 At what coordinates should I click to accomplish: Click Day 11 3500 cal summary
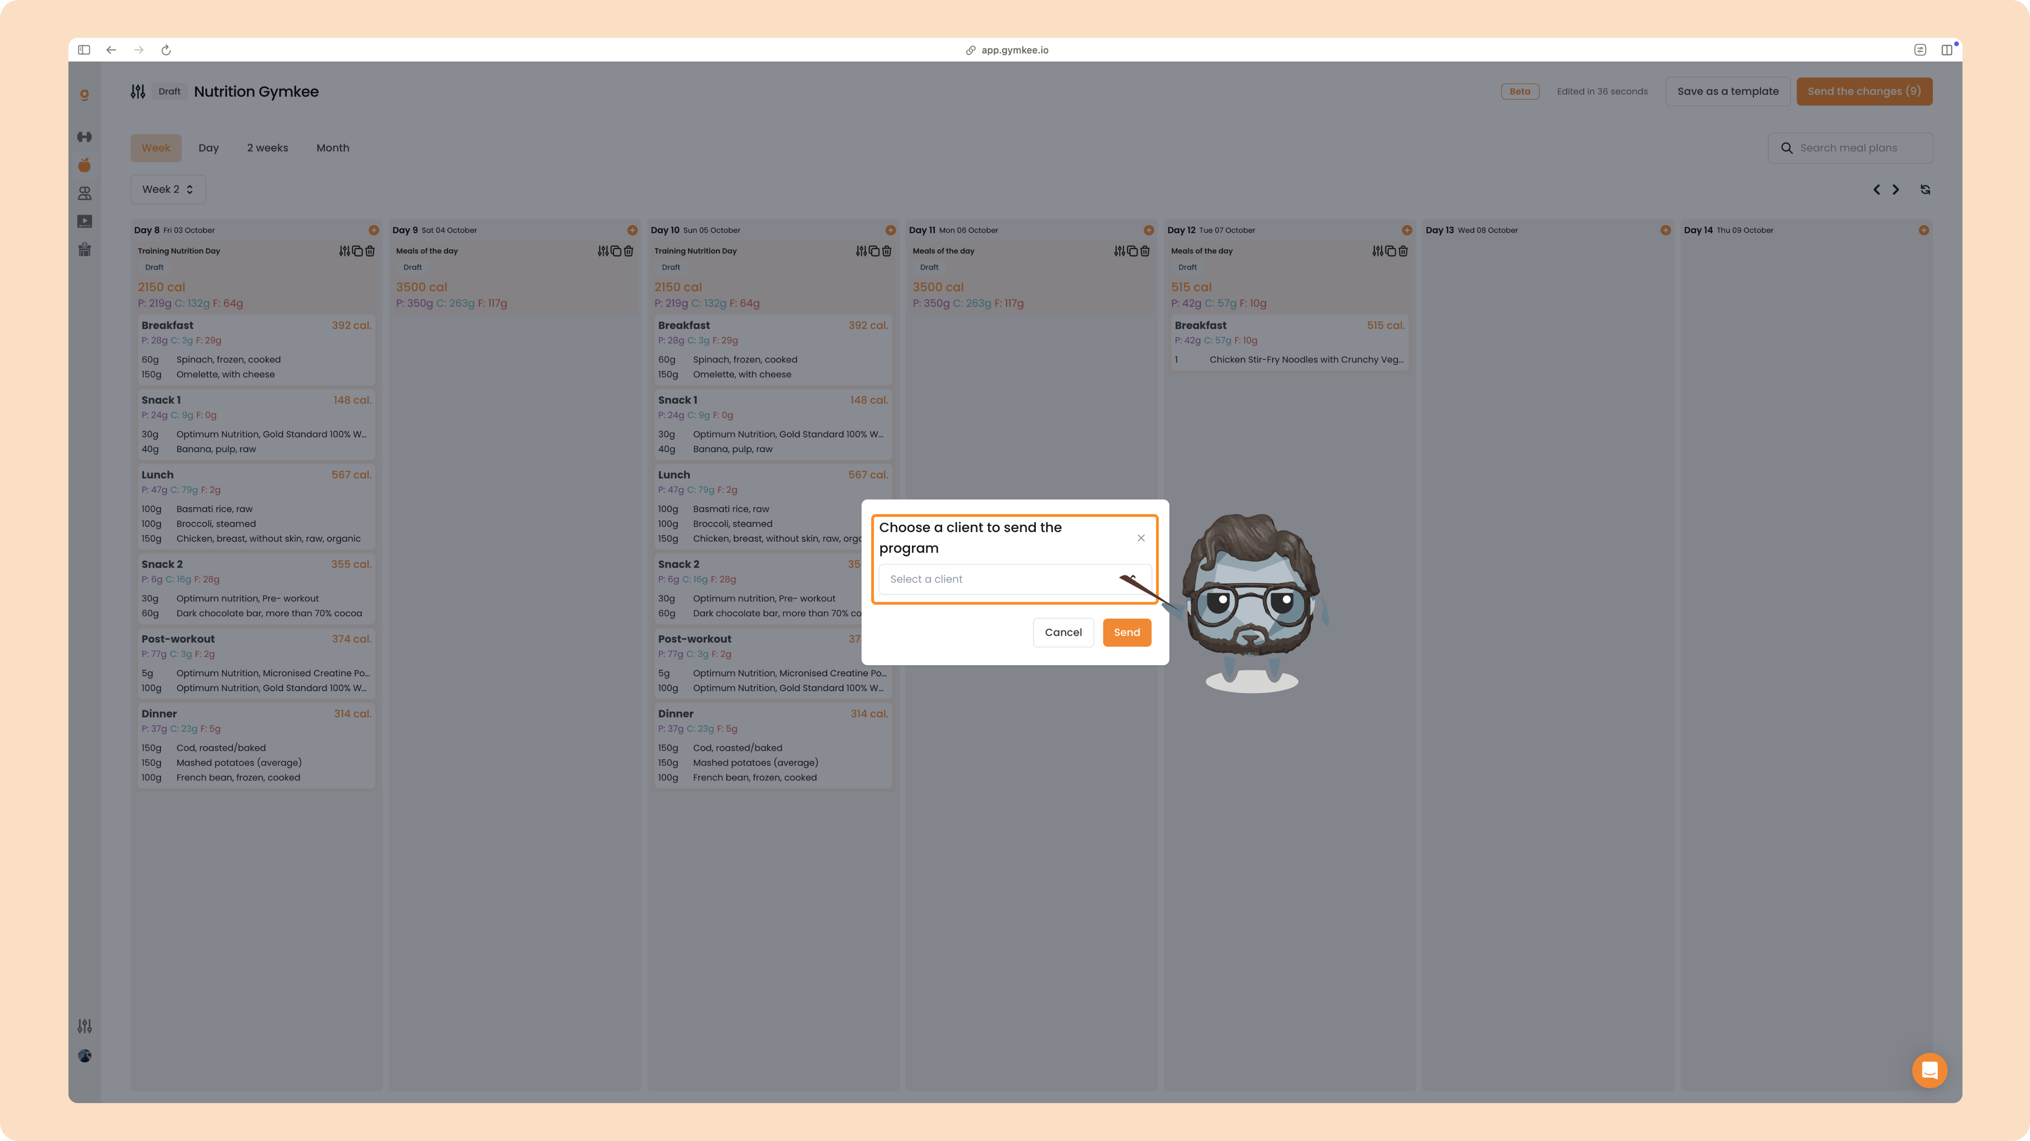pos(938,287)
